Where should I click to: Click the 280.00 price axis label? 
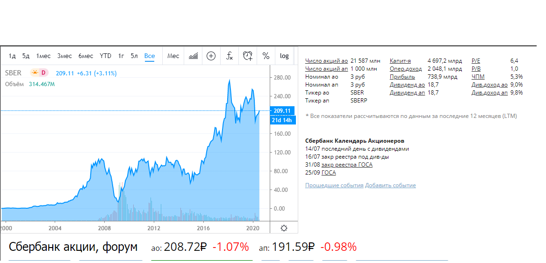tap(282, 77)
